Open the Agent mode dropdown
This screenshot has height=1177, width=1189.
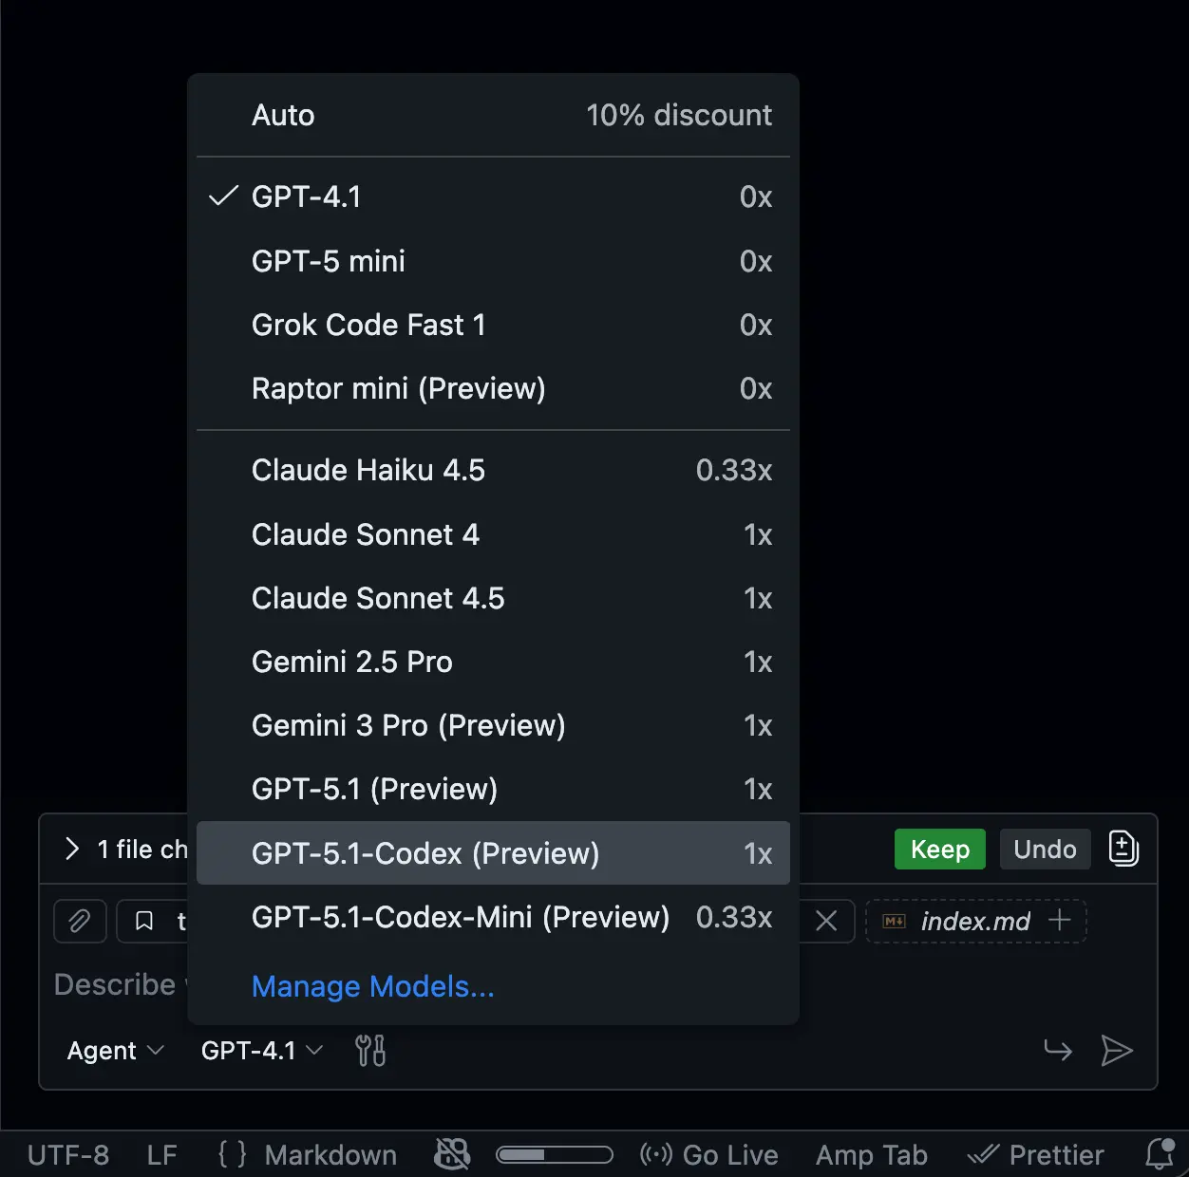click(114, 1051)
